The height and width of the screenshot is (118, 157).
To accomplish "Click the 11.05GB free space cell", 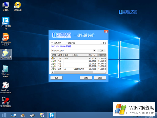I will 102,69.
